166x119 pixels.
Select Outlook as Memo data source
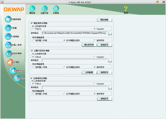coord(33,84)
